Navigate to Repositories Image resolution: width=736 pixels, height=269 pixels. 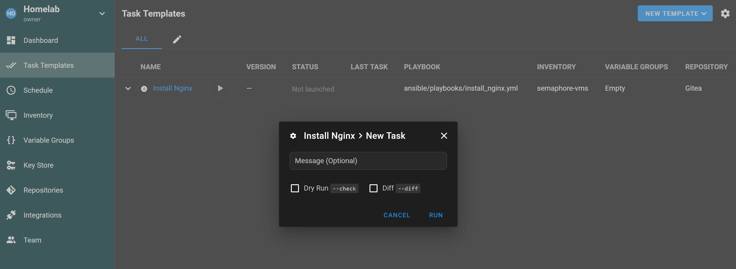coord(43,190)
